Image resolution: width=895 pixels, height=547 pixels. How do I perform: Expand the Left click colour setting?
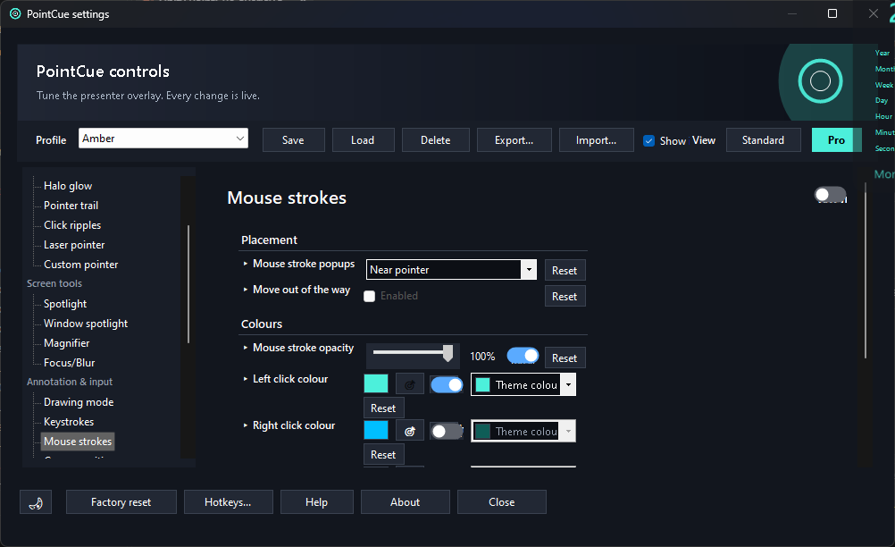pyautogui.click(x=246, y=379)
